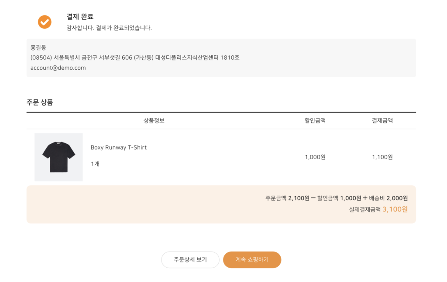Select the Boxy Runway T-Shirt product name
The height and width of the screenshot is (282, 447).
click(x=119, y=147)
